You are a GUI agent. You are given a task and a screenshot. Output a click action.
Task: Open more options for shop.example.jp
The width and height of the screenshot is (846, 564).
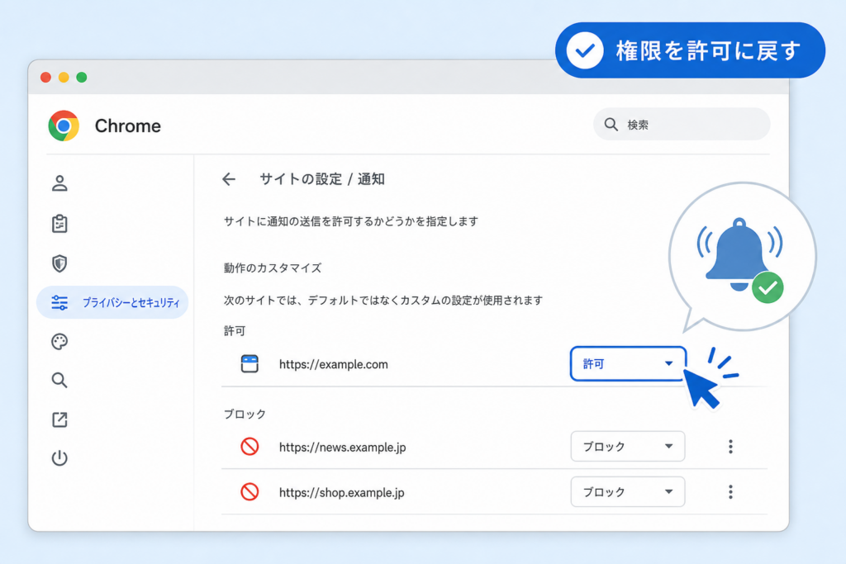click(x=730, y=492)
